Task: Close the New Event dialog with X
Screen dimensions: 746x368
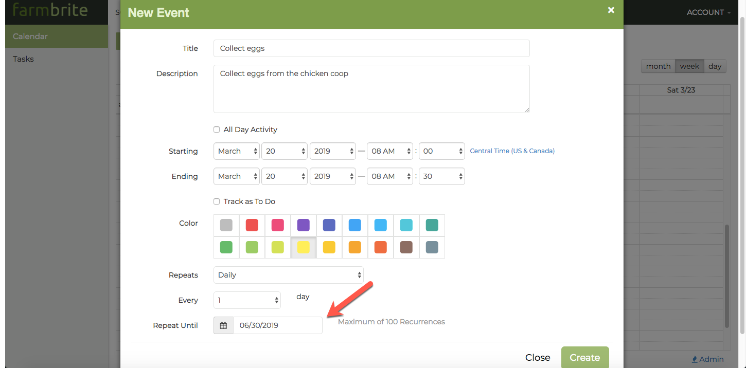Action: click(611, 10)
